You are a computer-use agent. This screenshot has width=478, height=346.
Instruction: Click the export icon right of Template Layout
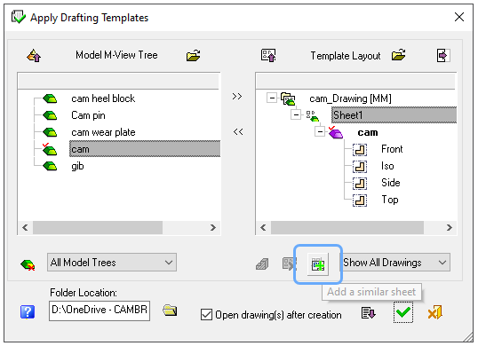coord(443,56)
